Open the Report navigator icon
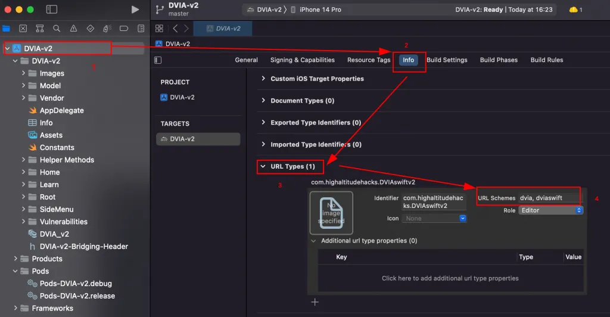Viewport: 610px width, 317px height. point(141,29)
